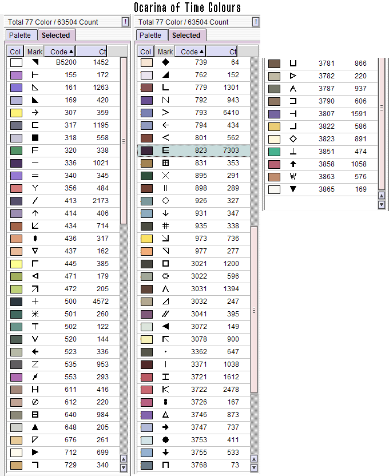Click the hollow diamond mark for code 3823

[x=293, y=139]
